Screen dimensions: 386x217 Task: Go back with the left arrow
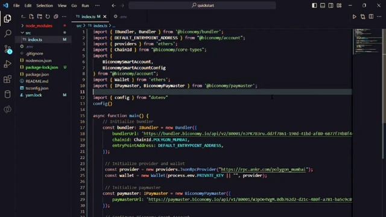point(113,5)
